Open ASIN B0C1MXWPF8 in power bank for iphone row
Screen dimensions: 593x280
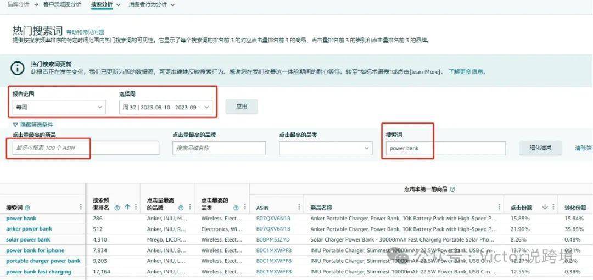click(274, 250)
